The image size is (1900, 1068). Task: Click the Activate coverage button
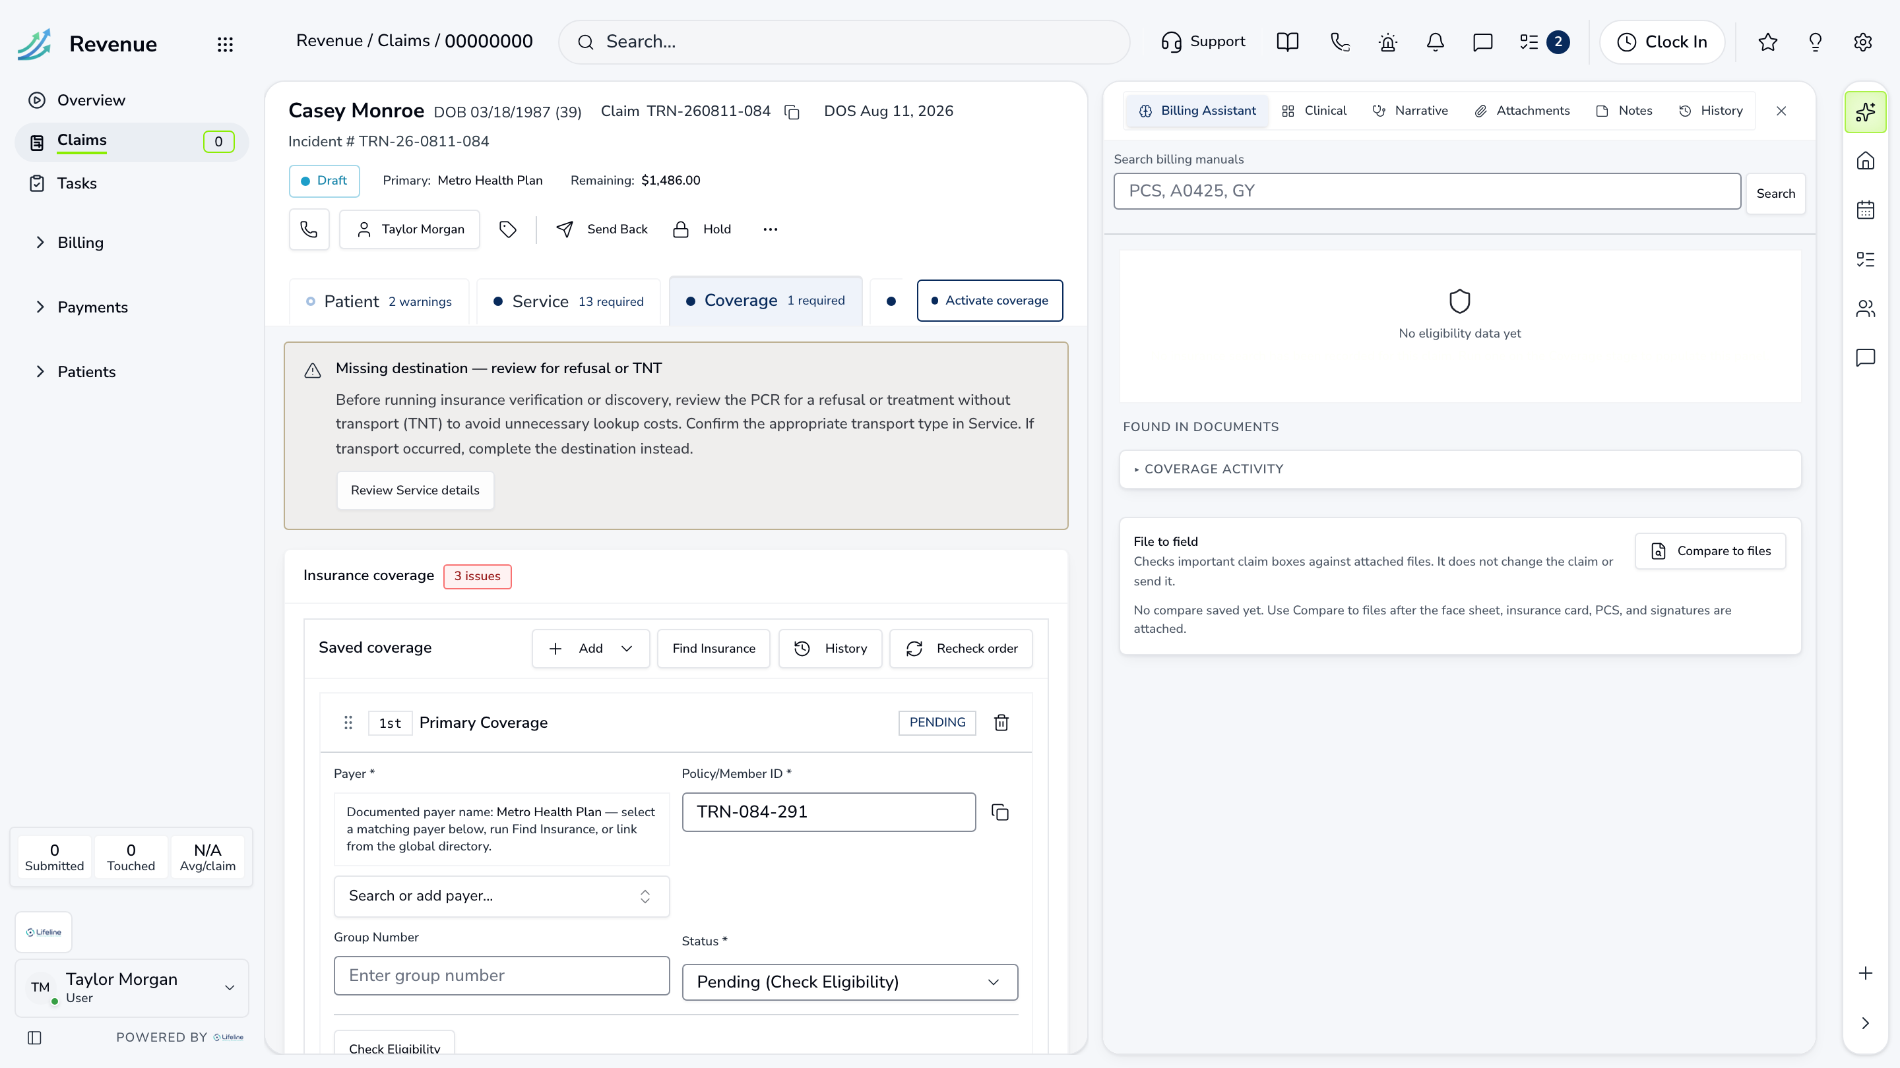click(x=989, y=301)
